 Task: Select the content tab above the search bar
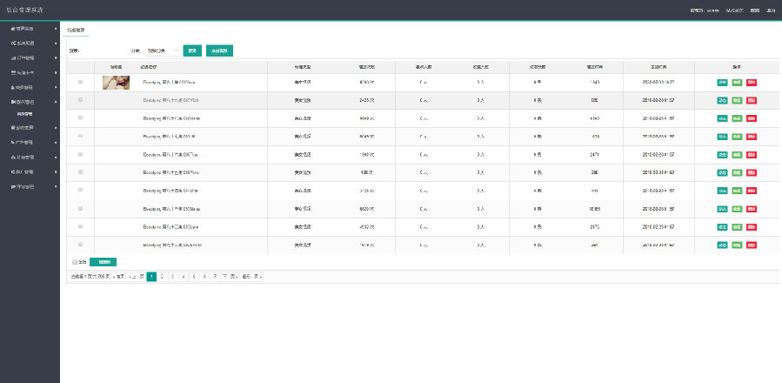76,30
